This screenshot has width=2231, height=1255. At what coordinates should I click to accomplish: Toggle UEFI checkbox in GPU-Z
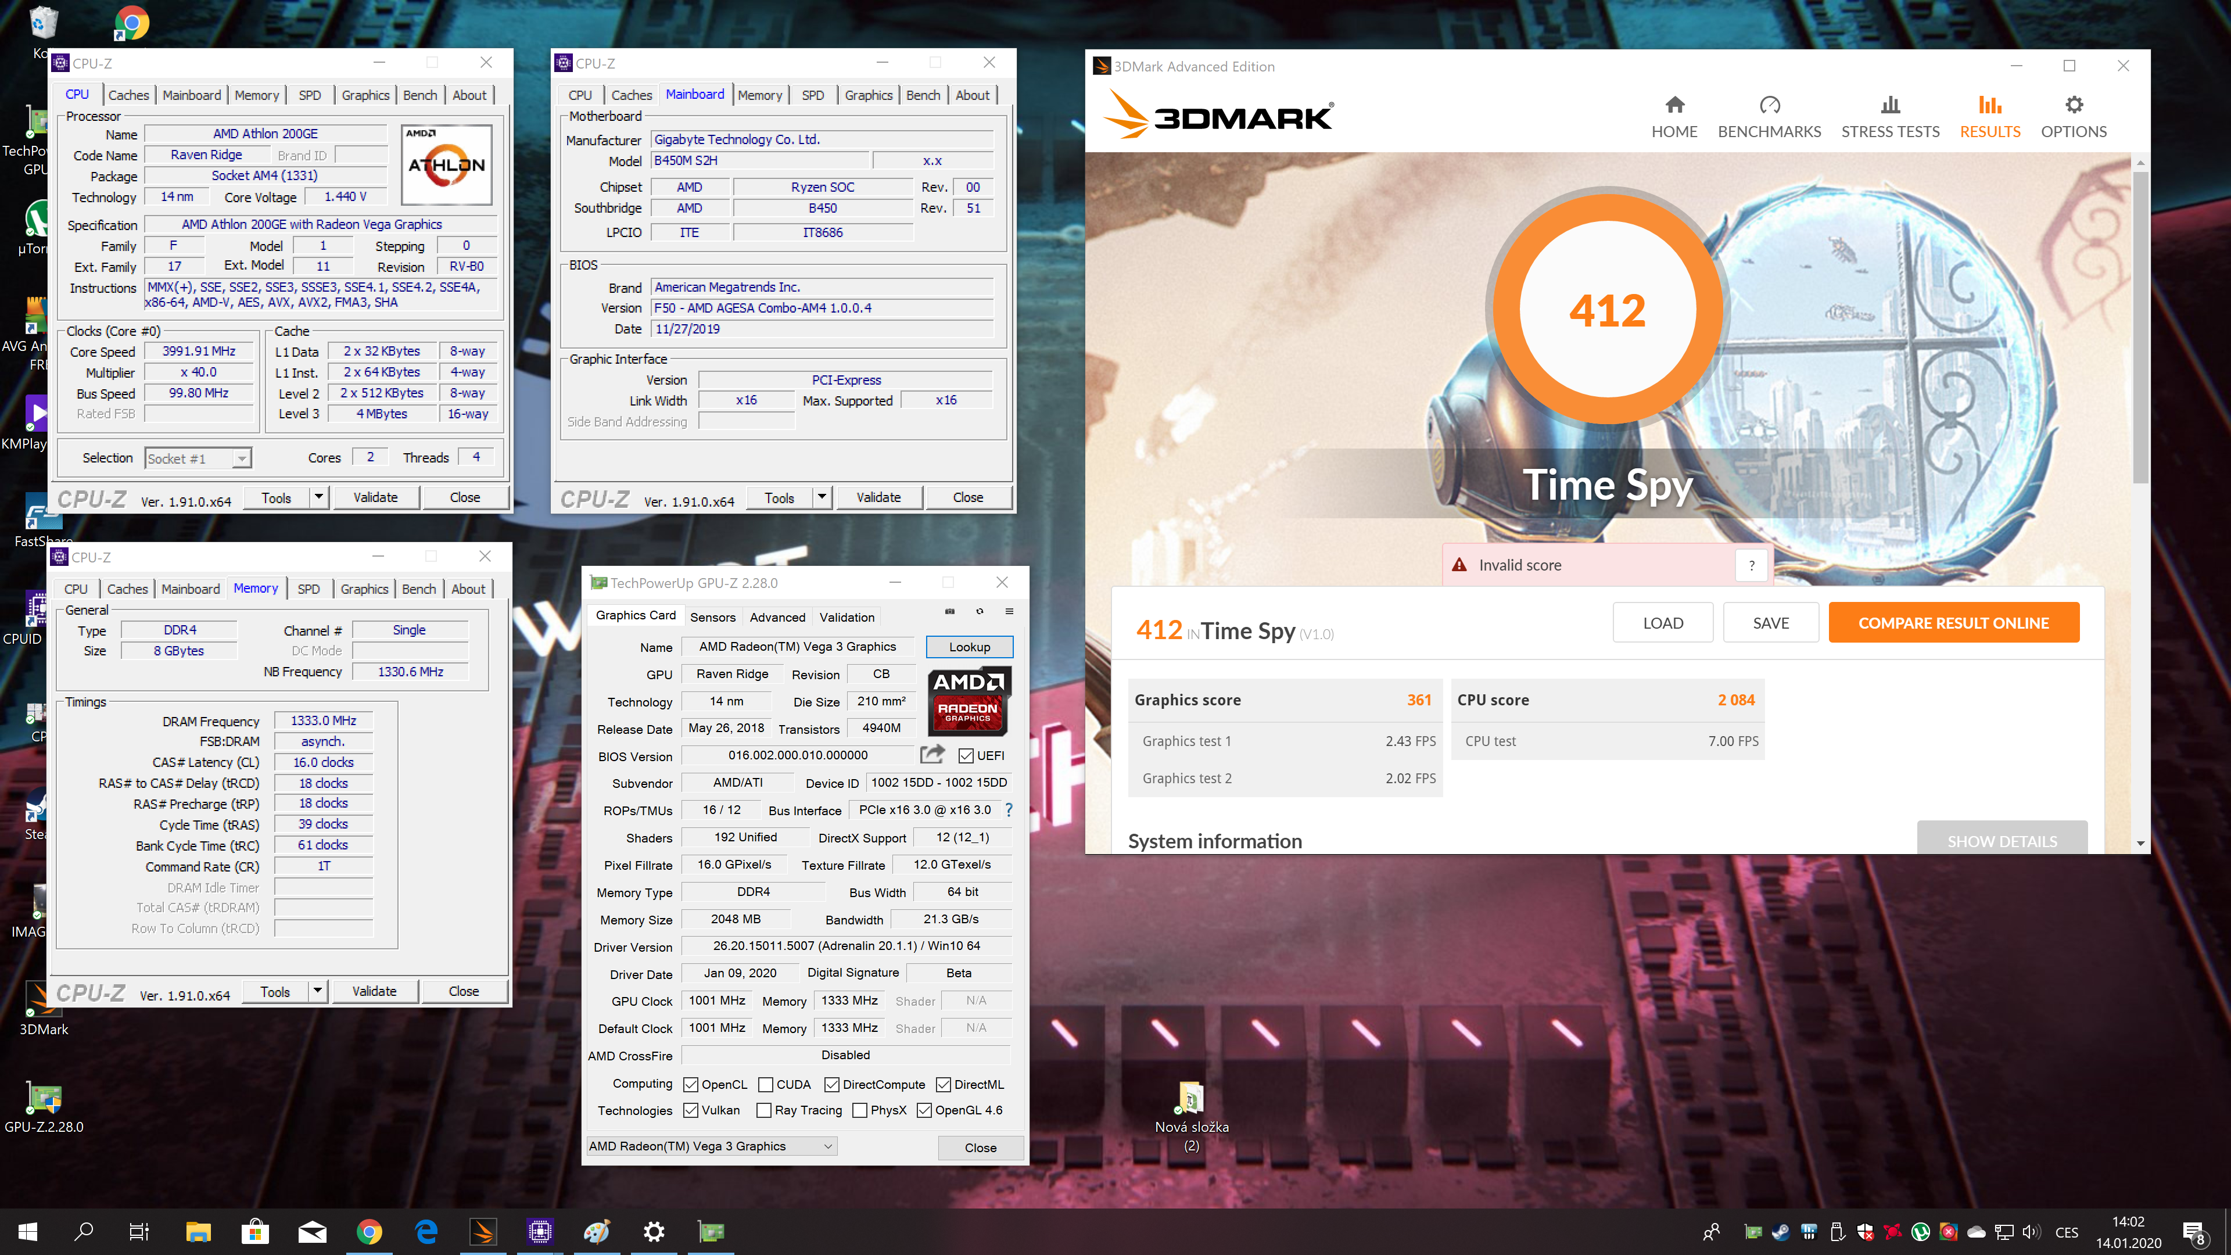967,755
